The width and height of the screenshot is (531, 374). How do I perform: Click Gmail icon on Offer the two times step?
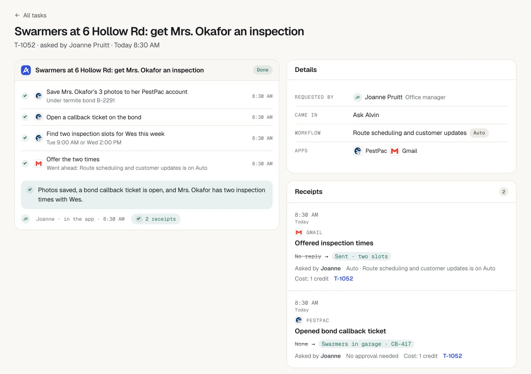coord(39,163)
